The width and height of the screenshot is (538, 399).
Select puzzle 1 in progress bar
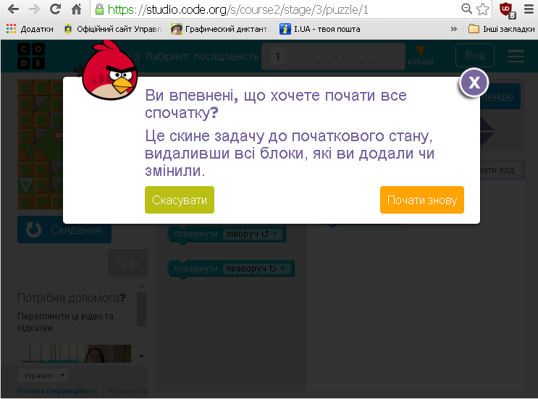pyautogui.click(x=277, y=56)
